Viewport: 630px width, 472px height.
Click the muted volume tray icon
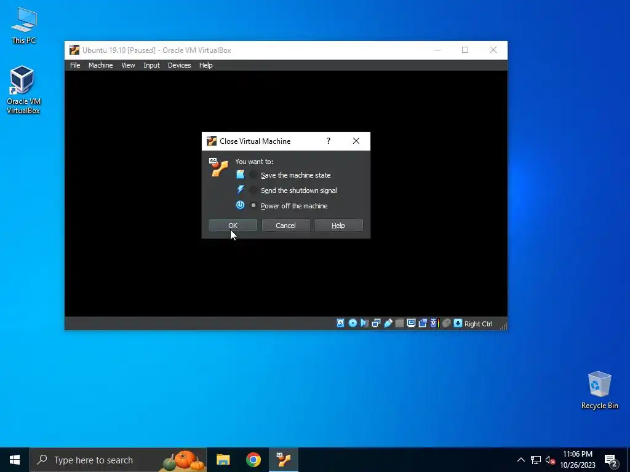click(550, 460)
